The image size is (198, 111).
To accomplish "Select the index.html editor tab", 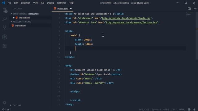I will click(x=62, y=9).
